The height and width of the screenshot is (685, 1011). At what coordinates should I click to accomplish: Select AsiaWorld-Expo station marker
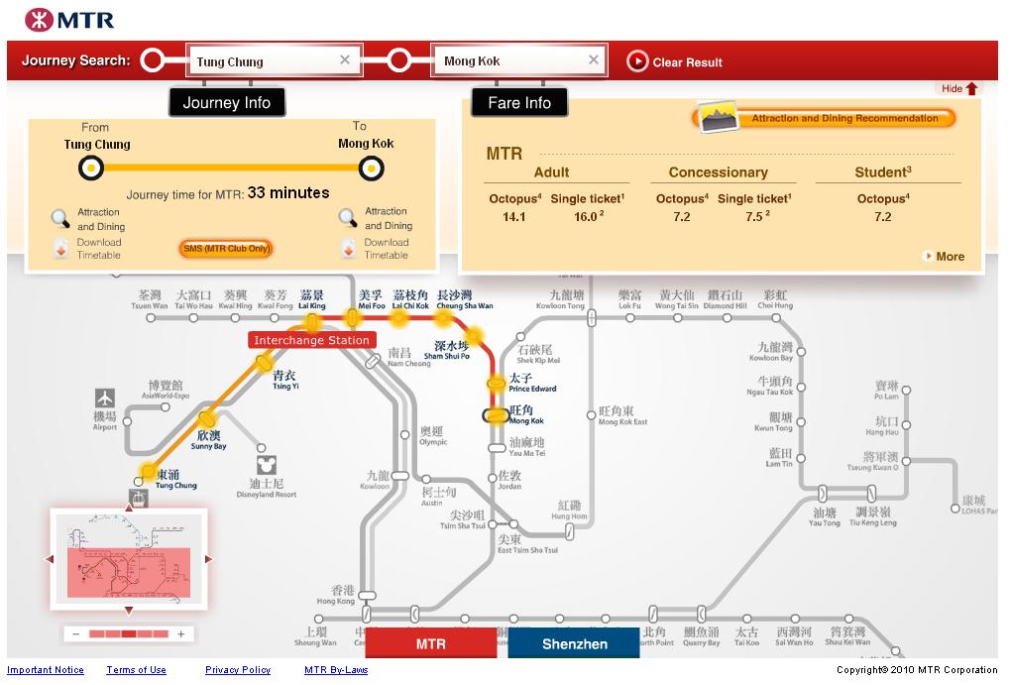(x=166, y=407)
